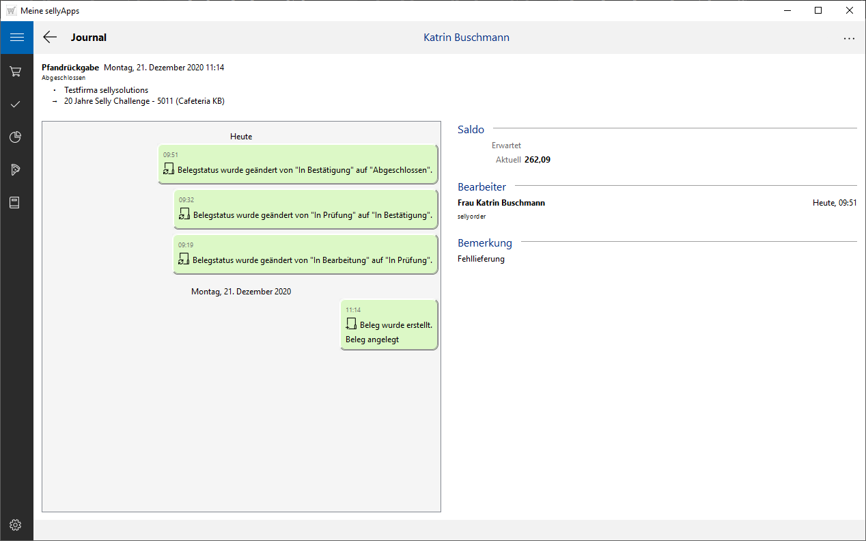Click the document created icon at 11:14
This screenshot has height=541, width=866.
tap(351, 324)
